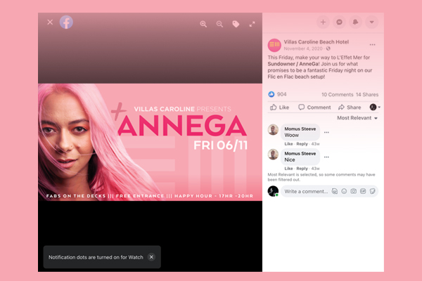This screenshot has height=281, width=422.
Task: Enter fullscreen photo view
Action: tap(252, 24)
